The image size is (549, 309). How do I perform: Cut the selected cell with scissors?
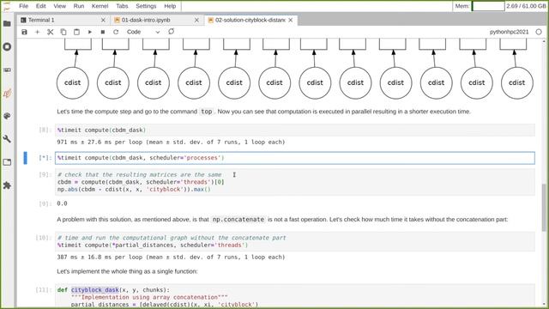50,32
